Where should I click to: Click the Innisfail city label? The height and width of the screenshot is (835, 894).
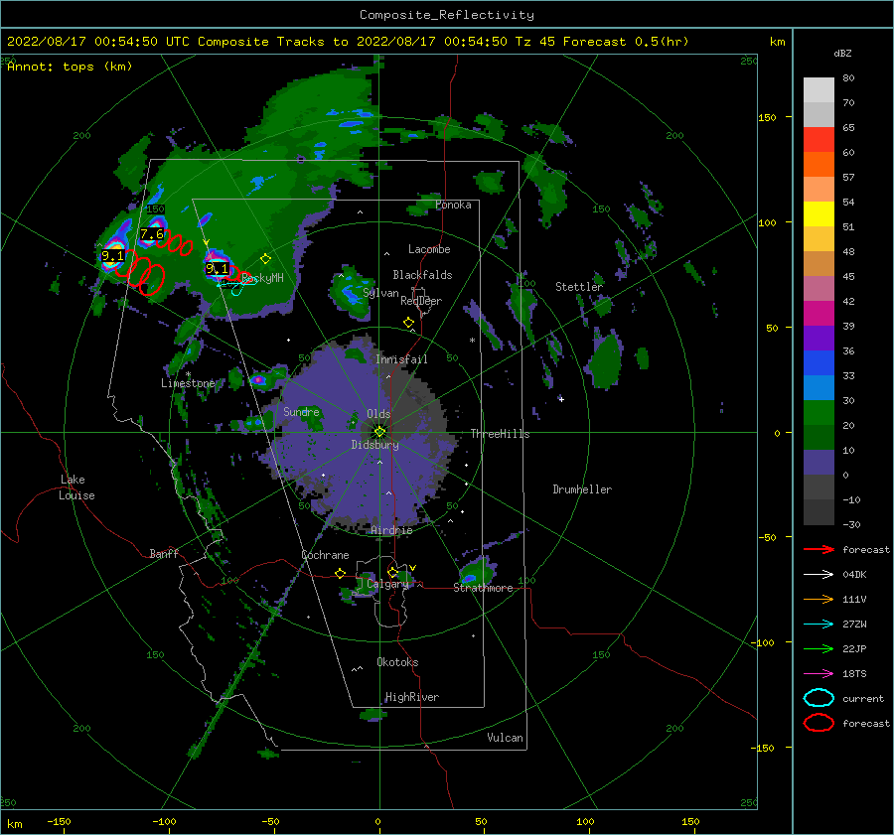(x=401, y=359)
